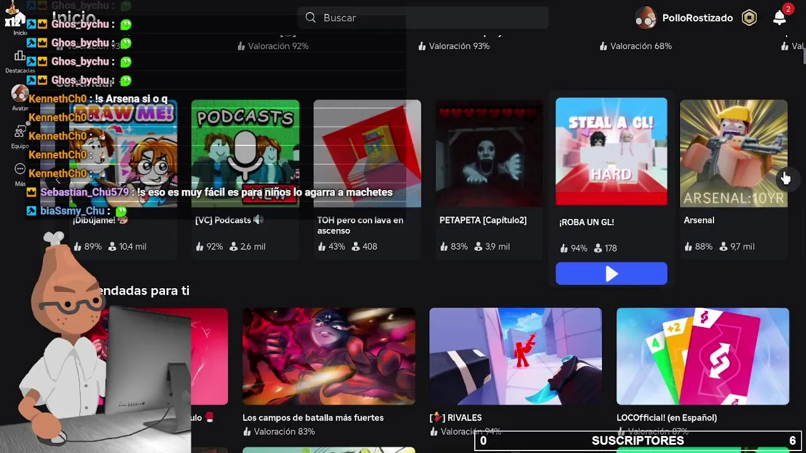806x453 pixels.
Task: Open the Avatar sidebar item
Action: 20,99
